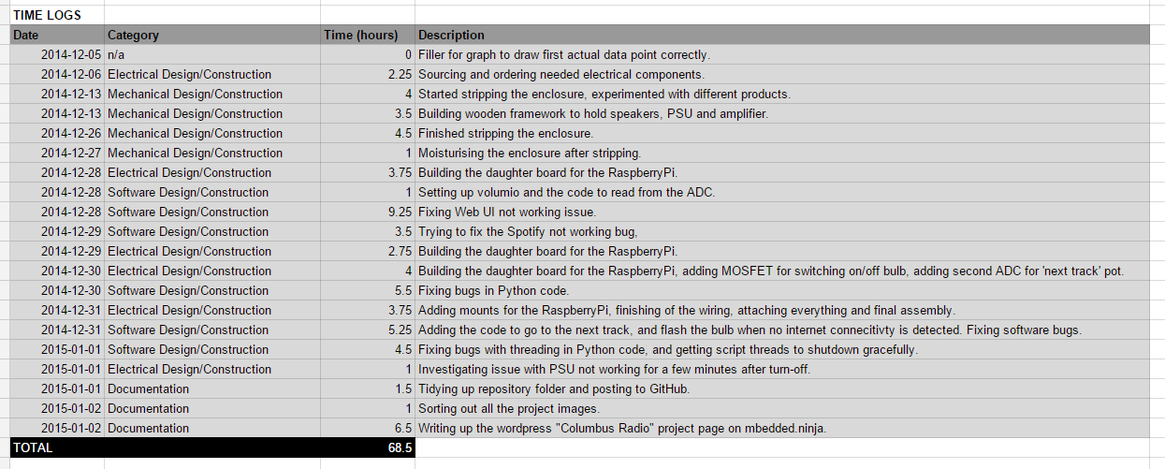Select the Time (hours) header cell
Viewport: 1165px width, 469px height.
[367, 35]
